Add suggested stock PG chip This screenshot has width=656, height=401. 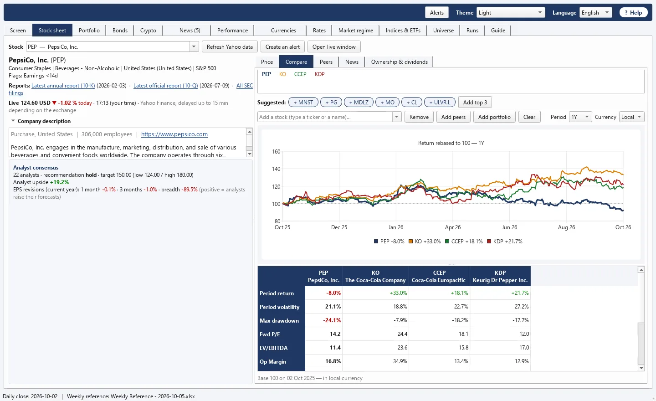pyautogui.click(x=331, y=103)
